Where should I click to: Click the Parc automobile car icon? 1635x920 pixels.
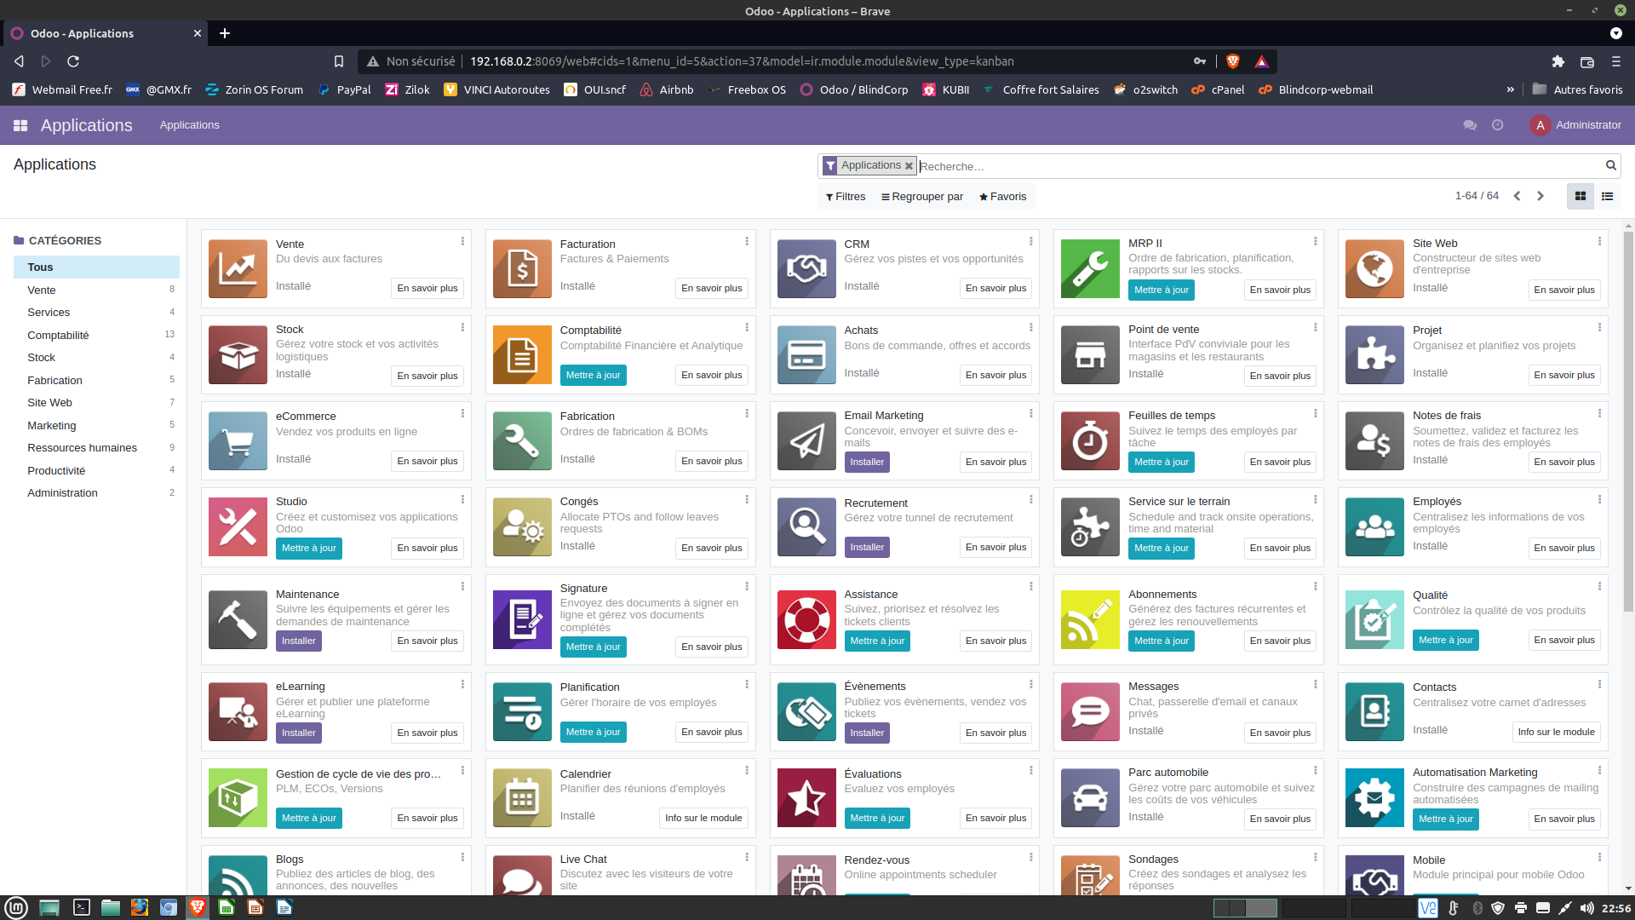coord(1090,798)
